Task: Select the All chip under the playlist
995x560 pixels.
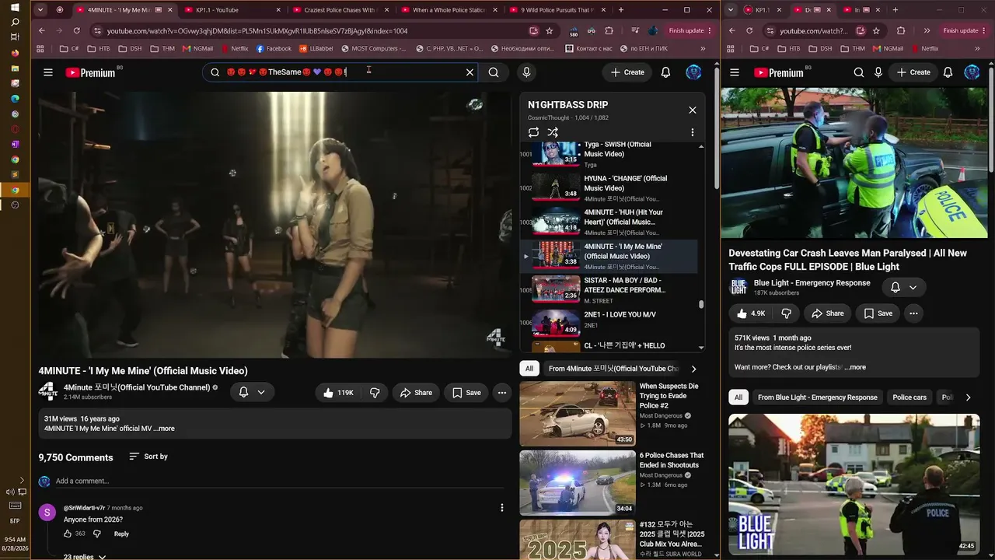Action: 529,369
